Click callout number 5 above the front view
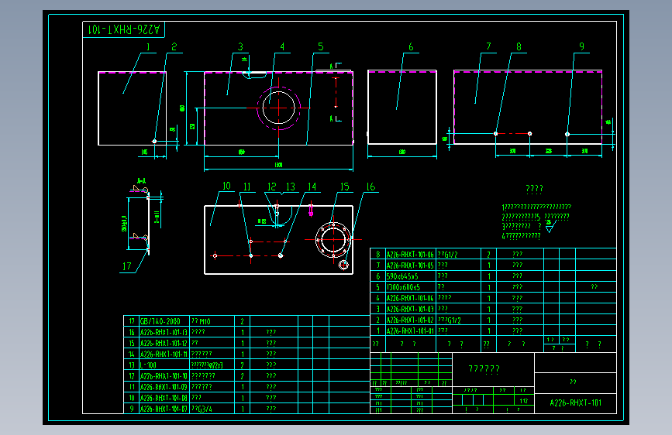Image resolution: width=672 pixels, height=435 pixels. point(321,46)
